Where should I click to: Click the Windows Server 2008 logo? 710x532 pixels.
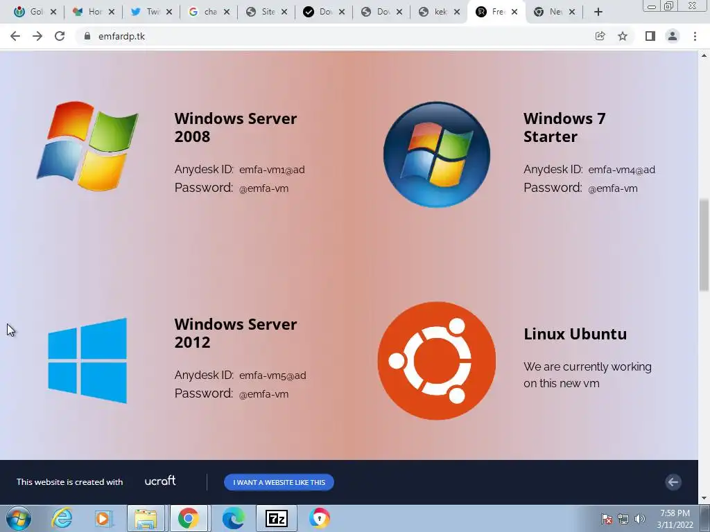point(87,145)
